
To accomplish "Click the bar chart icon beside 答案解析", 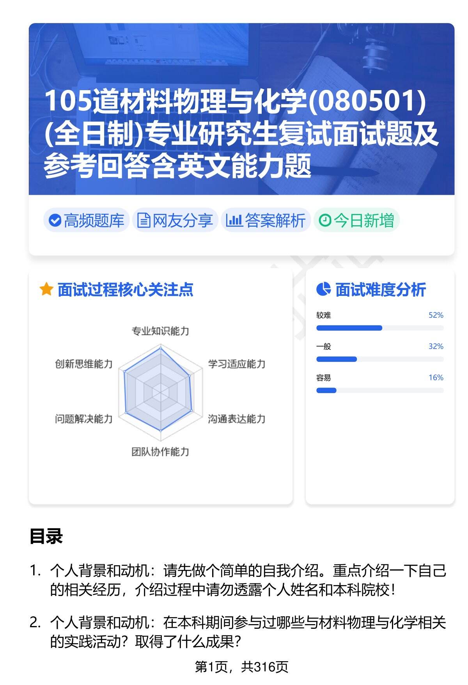I will (234, 221).
